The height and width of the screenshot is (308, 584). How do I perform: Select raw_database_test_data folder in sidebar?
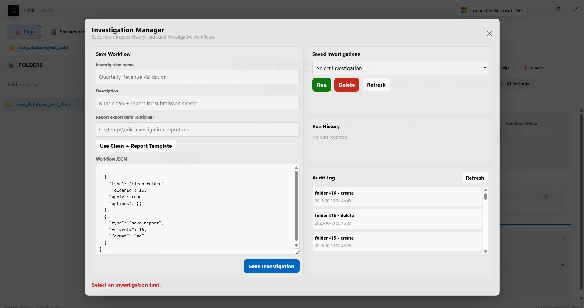44,105
